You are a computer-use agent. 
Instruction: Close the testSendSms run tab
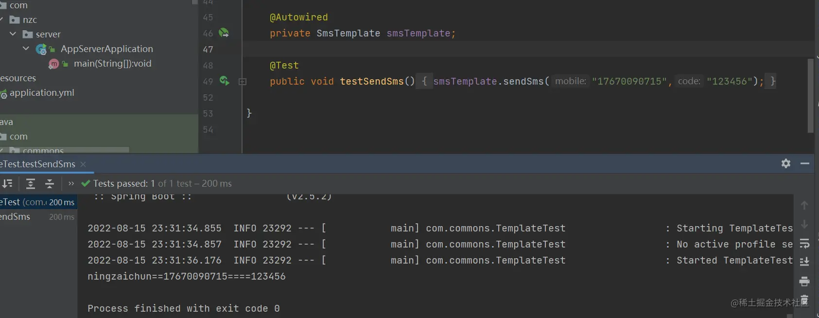(83, 164)
